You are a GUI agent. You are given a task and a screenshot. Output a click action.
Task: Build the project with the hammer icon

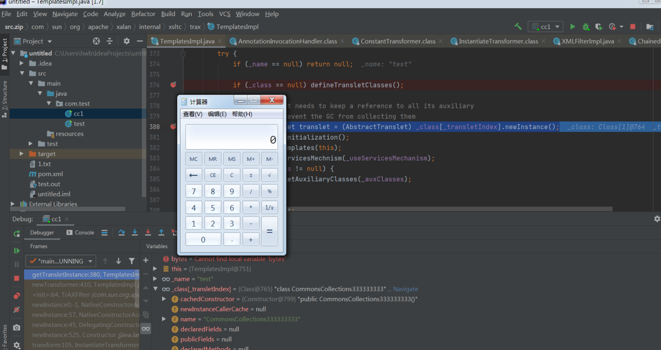pyautogui.click(x=518, y=27)
